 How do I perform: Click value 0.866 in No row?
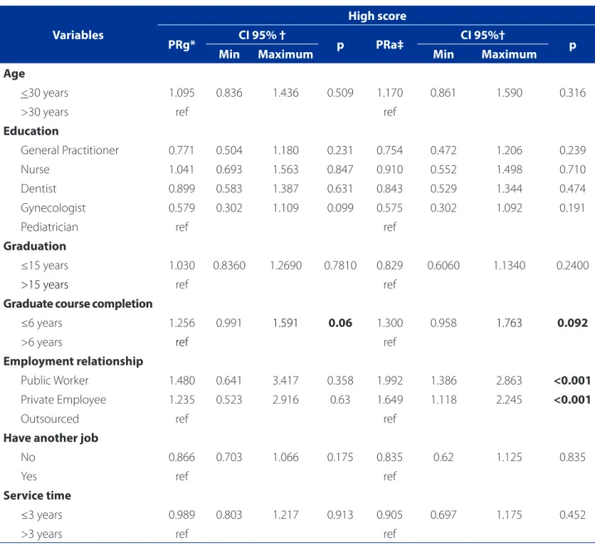tap(181, 458)
